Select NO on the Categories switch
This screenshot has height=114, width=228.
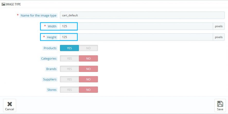pos(88,59)
